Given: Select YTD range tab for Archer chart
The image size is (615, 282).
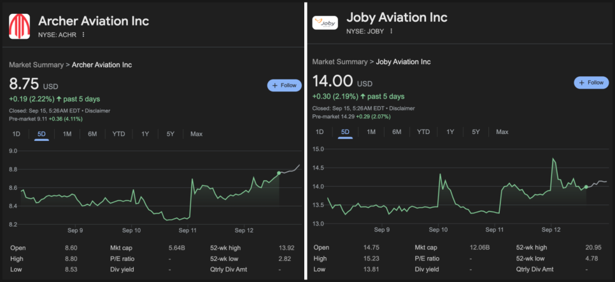Looking at the screenshot, I should [x=118, y=134].
